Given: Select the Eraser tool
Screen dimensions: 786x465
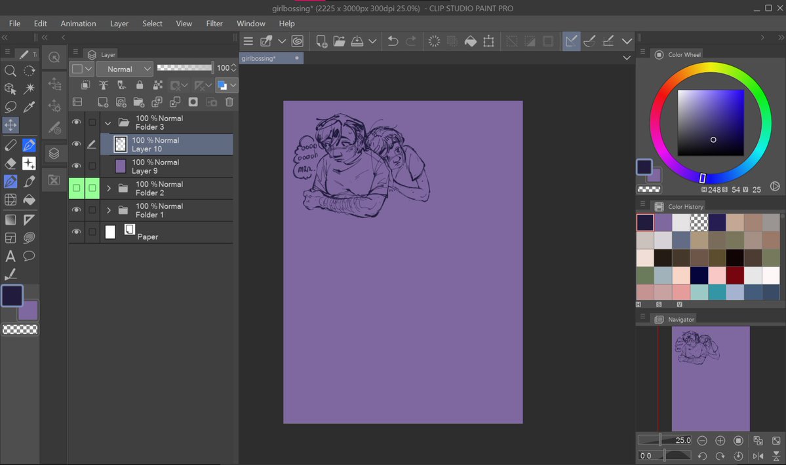Looking at the screenshot, I should point(10,164).
